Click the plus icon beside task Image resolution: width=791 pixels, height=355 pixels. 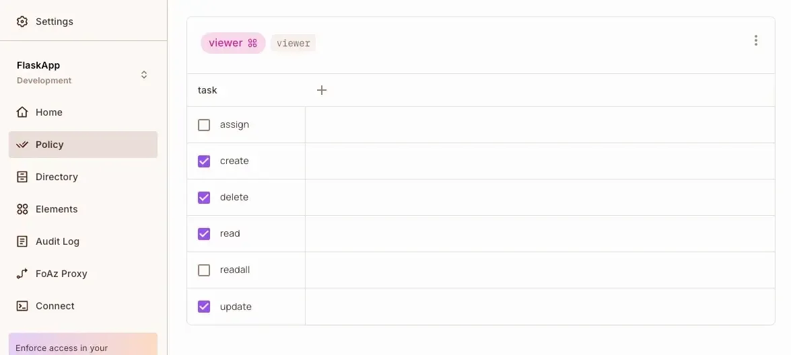(x=322, y=90)
